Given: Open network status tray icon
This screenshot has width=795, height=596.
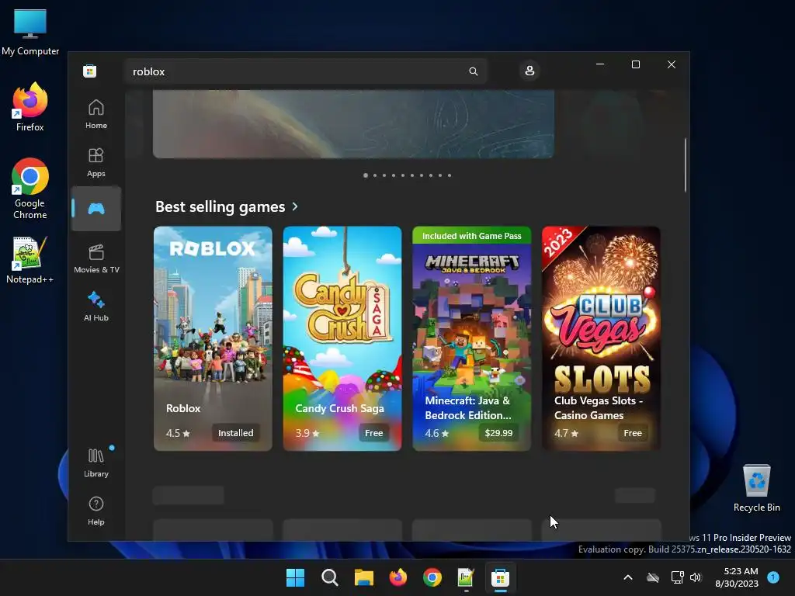Looking at the screenshot, I should (x=677, y=577).
